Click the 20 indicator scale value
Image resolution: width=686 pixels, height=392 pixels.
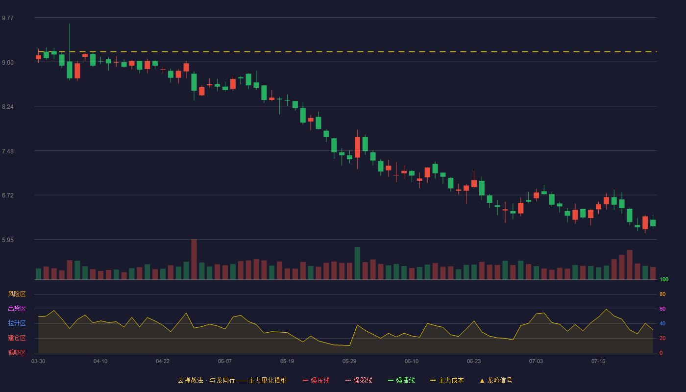pyautogui.click(x=662, y=338)
